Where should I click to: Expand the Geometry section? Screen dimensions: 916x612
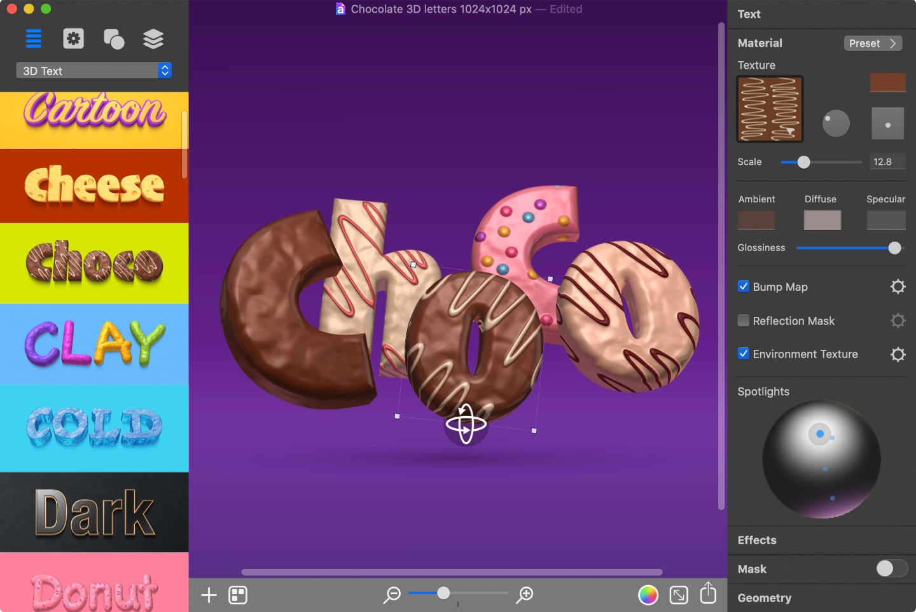(765, 598)
